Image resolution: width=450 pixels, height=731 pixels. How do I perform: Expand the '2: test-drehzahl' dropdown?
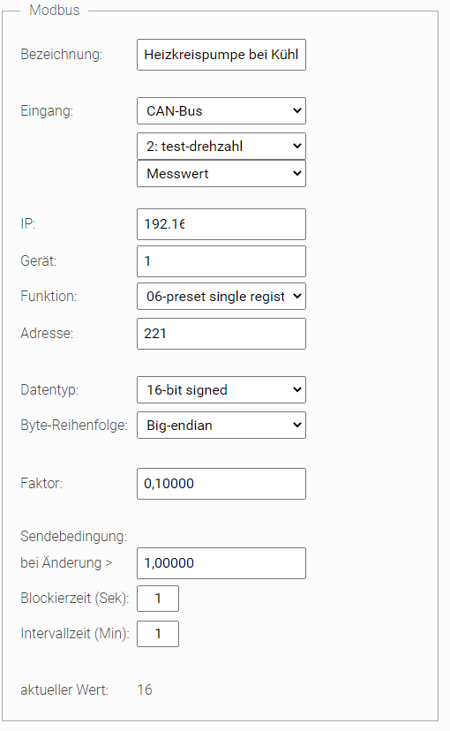pos(221,147)
